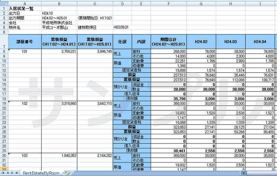
Task: Click the previous sheet navigation arrow
Action: point(8,173)
